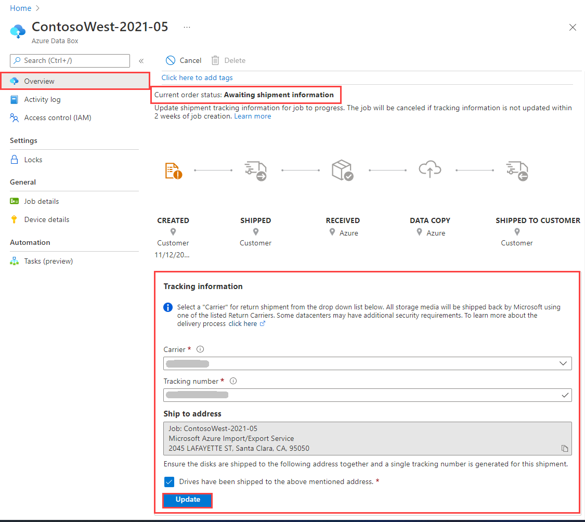Viewport: 585px width, 522px height.
Task: Click the Home breadcrumb chevron
Action: pyautogui.click(x=37, y=8)
